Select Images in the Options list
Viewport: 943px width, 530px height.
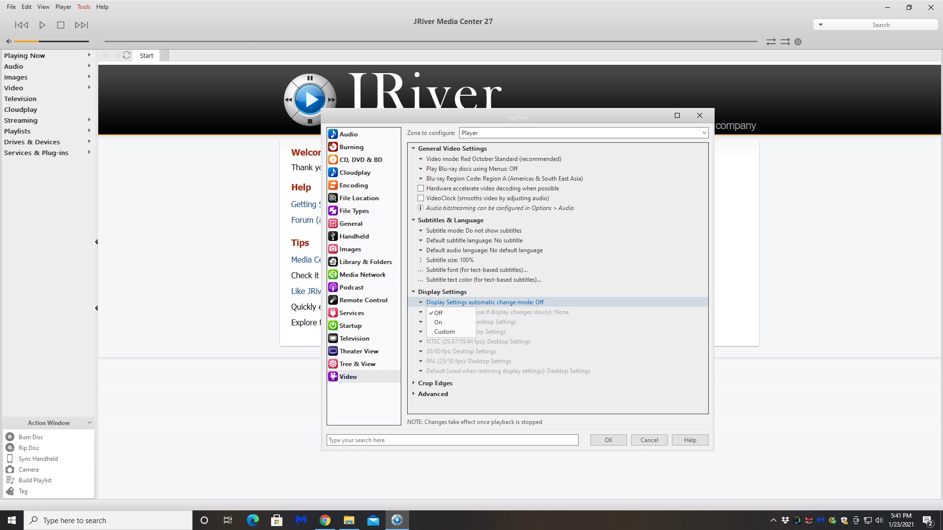[x=363, y=249]
